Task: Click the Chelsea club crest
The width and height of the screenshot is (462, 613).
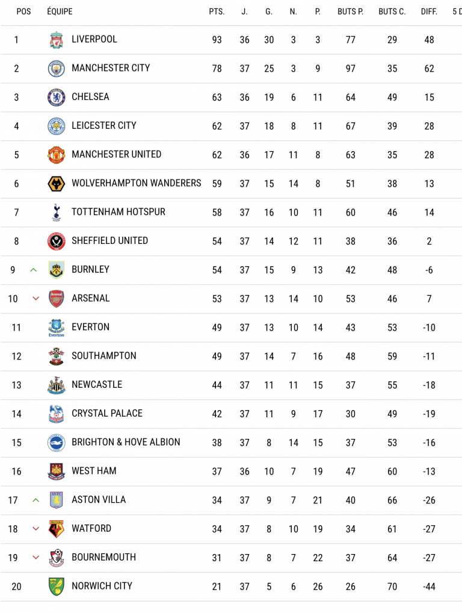Action: pyautogui.click(x=56, y=98)
